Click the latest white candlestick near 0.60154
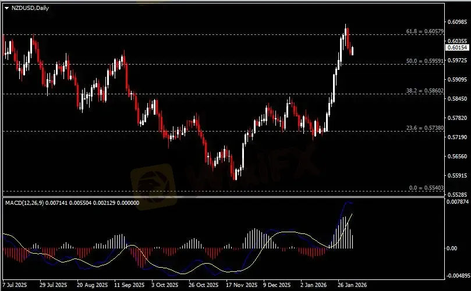 [352, 51]
